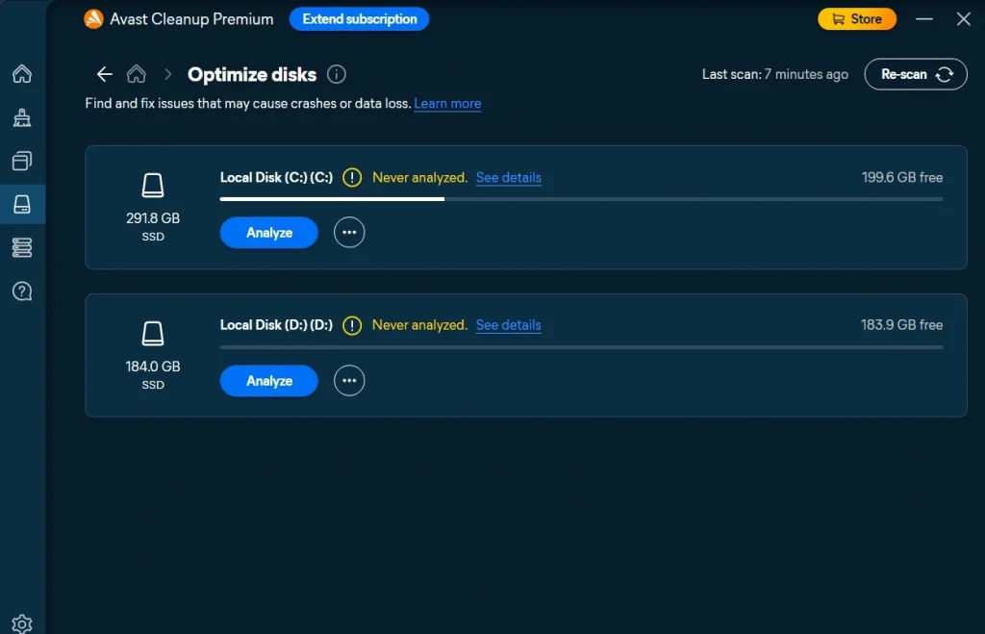Click 'Last scan: 7 minutes ago' text

click(774, 74)
